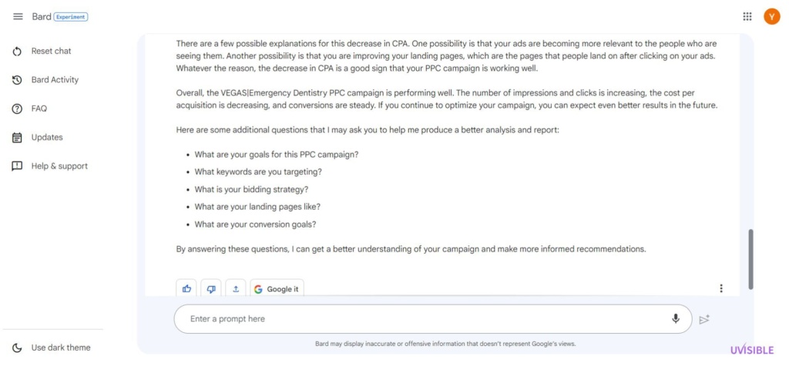Screen dimensions: 789x366
Task: Click the share/export response icon
Action: click(x=236, y=288)
